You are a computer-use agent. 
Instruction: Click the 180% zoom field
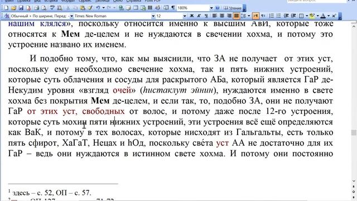tap(193, 8)
